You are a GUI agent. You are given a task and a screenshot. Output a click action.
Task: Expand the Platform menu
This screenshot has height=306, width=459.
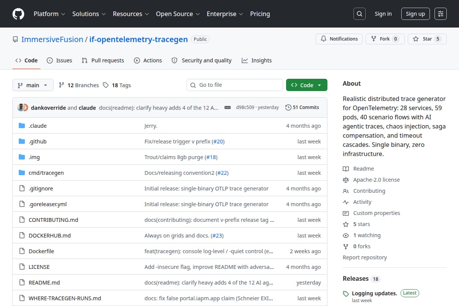click(x=49, y=14)
